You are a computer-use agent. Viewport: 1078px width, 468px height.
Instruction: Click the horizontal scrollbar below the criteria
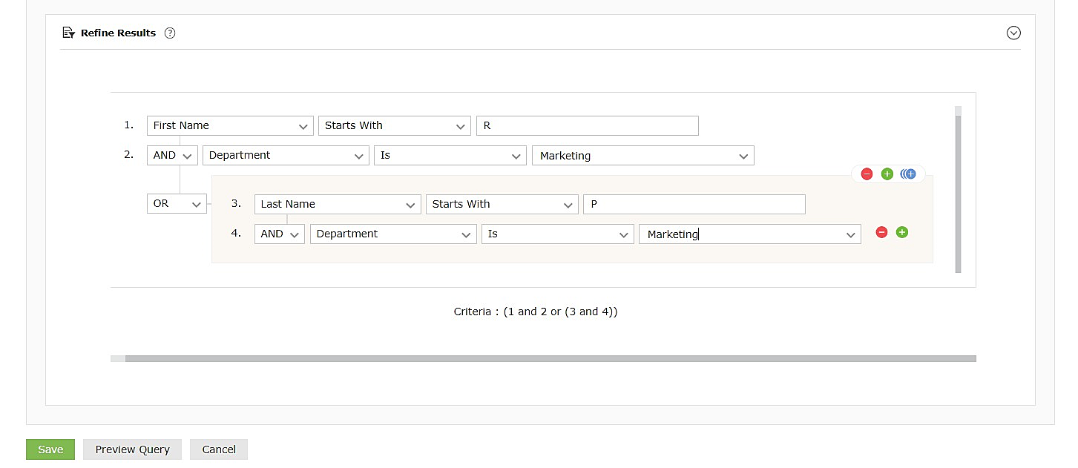click(549, 358)
